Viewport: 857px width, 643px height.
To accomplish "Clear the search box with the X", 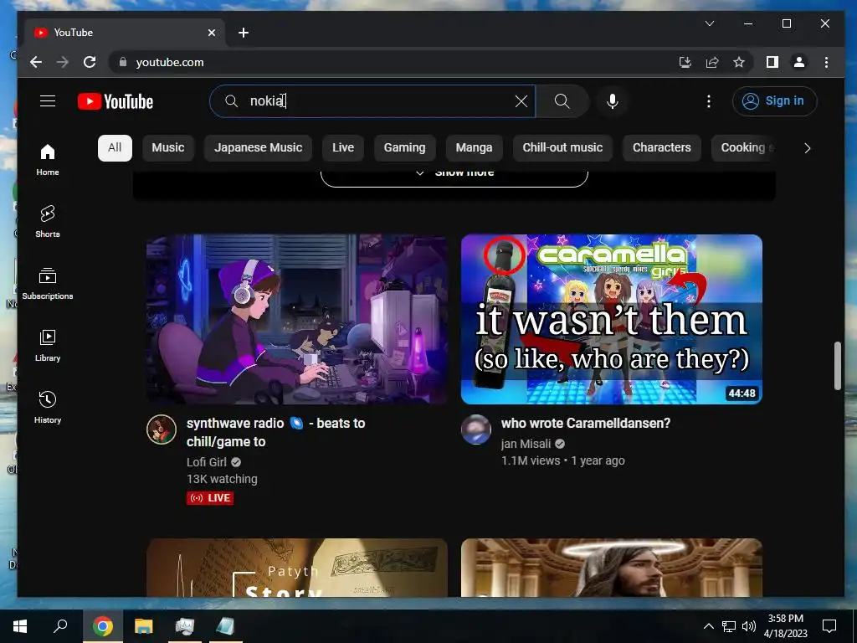I will coord(521,101).
